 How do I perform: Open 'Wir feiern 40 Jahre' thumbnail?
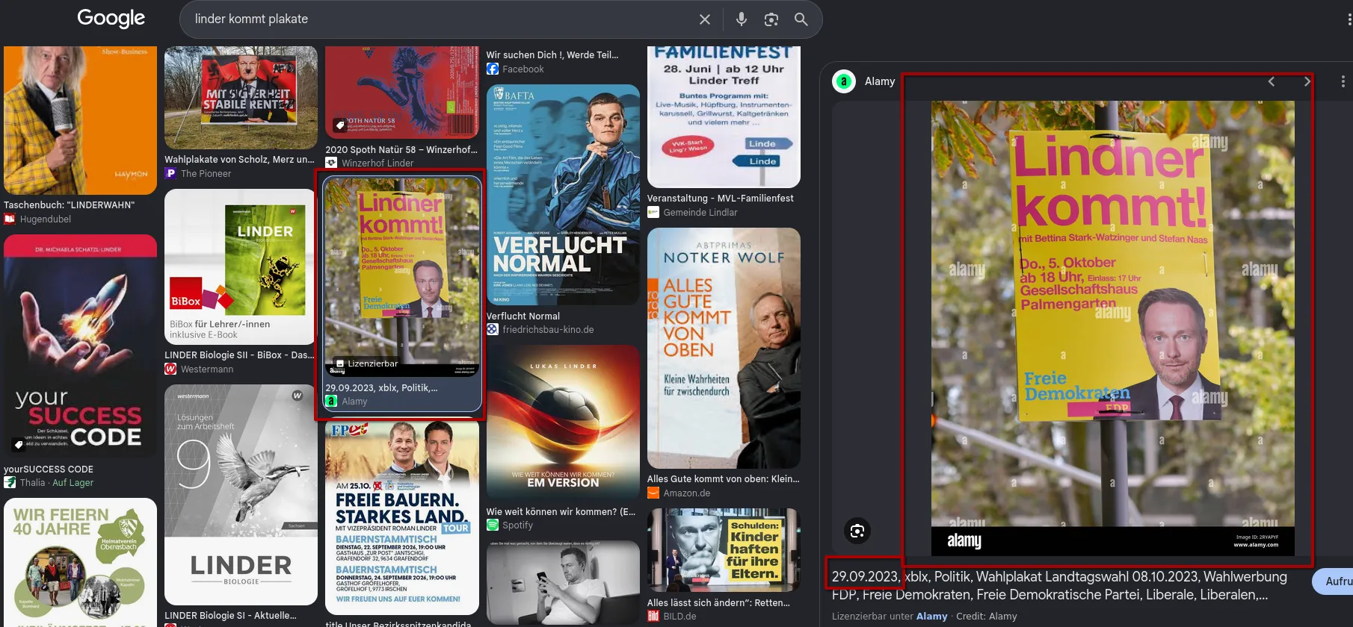point(80,563)
